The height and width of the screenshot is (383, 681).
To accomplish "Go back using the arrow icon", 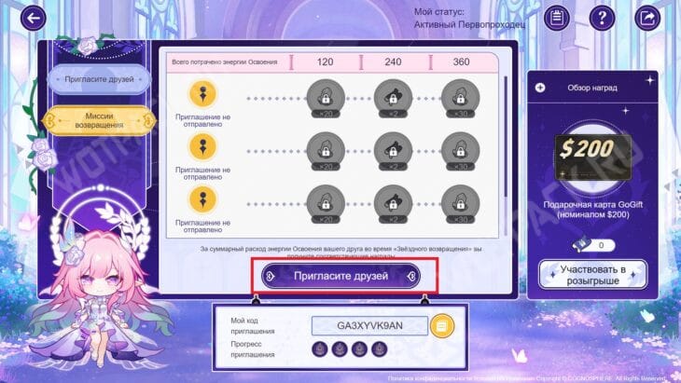I will [33, 18].
